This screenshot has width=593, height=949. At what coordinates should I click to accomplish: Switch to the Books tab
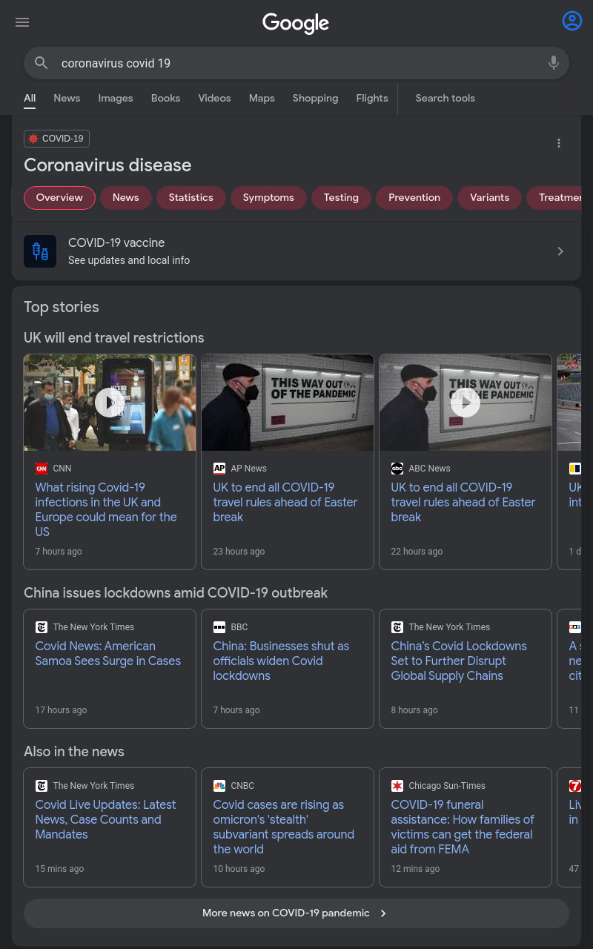pyautogui.click(x=165, y=98)
